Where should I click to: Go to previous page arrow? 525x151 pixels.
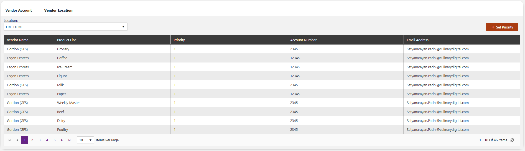point(17,140)
